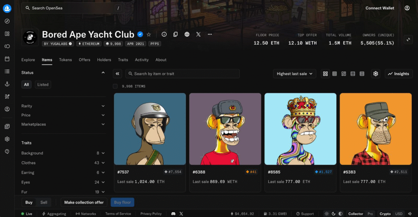Collapse the filter sidebar with double-arrow icon
This screenshot has height=217, width=418.
tap(118, 74)
